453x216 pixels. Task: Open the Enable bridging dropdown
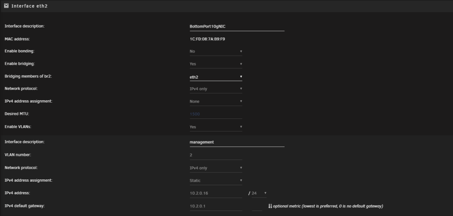pyautogui.click(x=216, y=64)
